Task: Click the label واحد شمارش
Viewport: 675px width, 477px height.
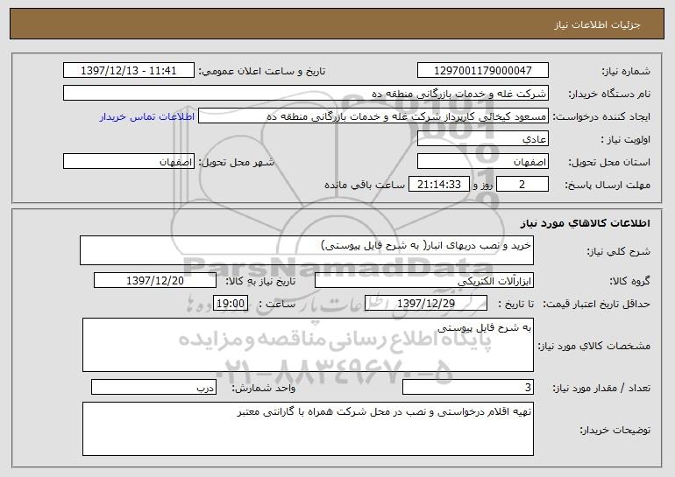Action: pos(264,388)
